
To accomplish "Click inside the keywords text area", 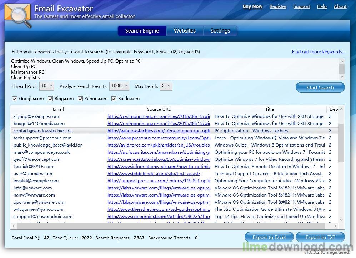I will coord(171,69).
